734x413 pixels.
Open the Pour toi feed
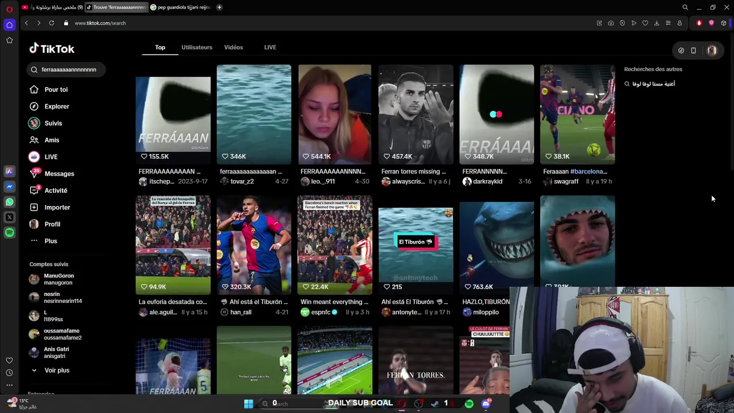49,89
